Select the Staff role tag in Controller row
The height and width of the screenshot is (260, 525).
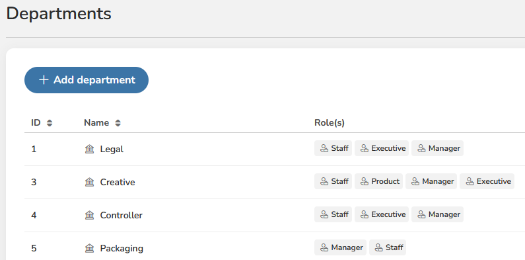(x=333, y=214)
